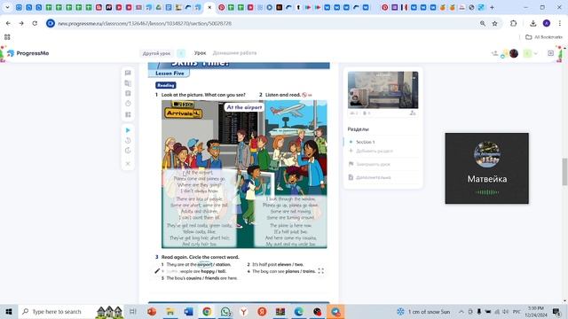Image resolution: width=568 pixels, height=319 pixels.
Task: Click the participants icon under video thumbnail
Action: [x=354, y=113]
